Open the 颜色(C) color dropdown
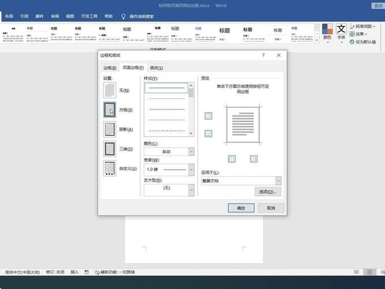Image resolution: width=385 pixels, height=289 pixels. click(x=169, y=152)
